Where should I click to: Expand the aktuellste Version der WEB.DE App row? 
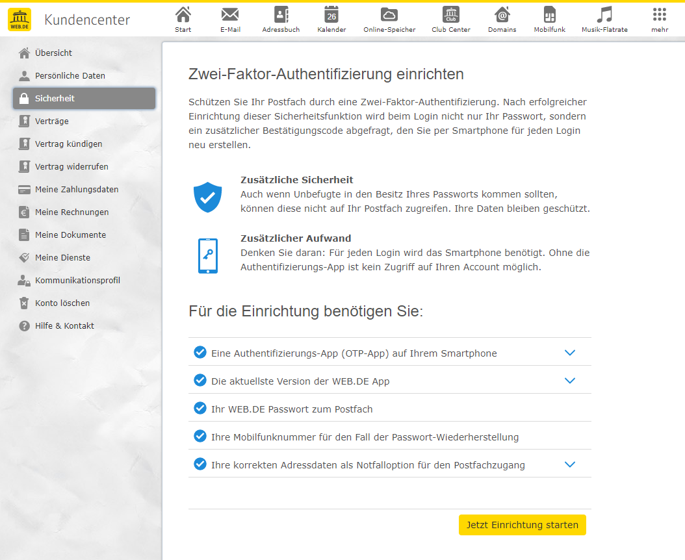(570, 381)
